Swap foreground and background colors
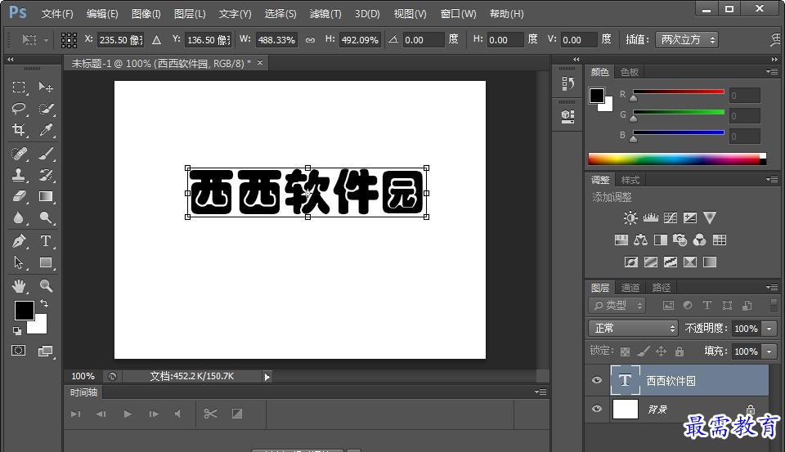Viewport: 785px width, 452px height. click(44, 303)
